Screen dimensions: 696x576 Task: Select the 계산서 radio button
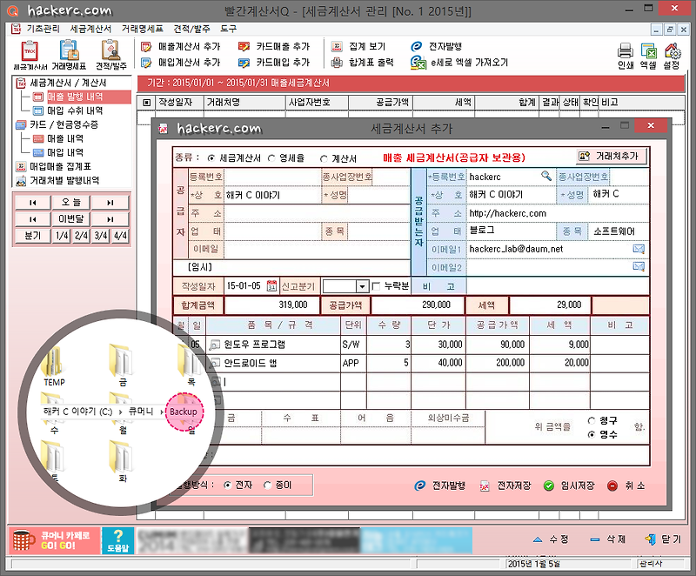324,158
